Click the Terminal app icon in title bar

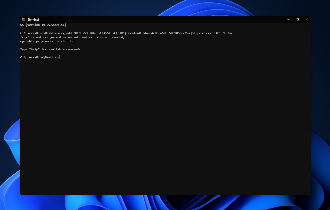point(24,19)
